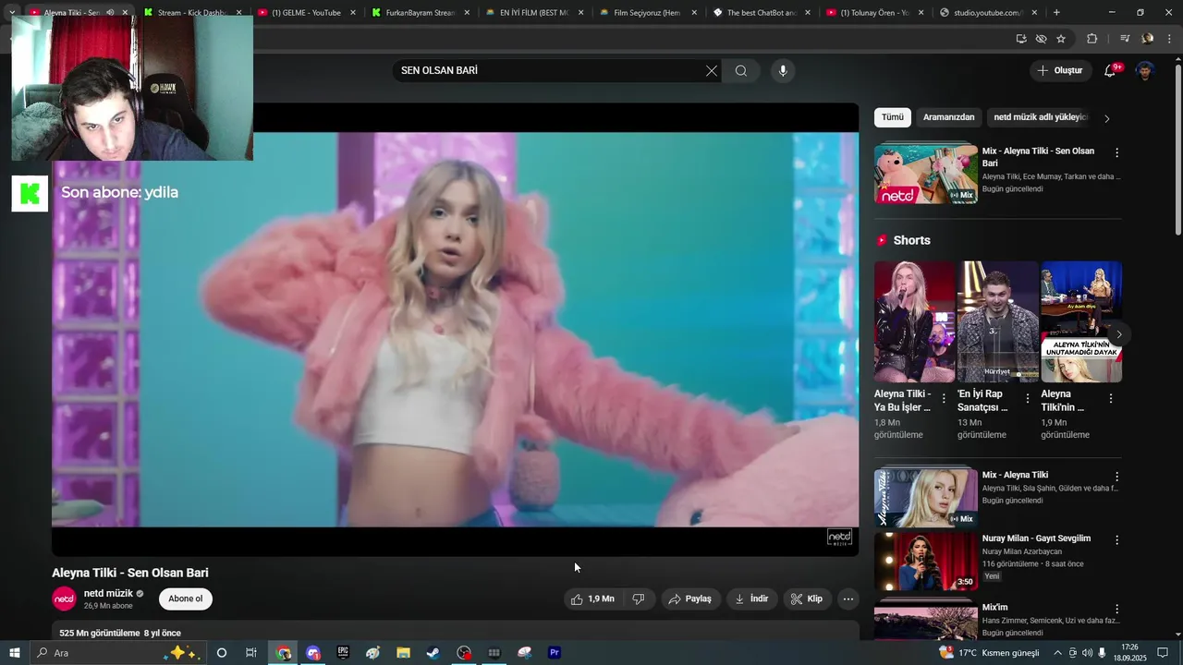Open the netd müzik channel name link
1183x665 pixels.
pyautogui.click(x=108, y=594)
